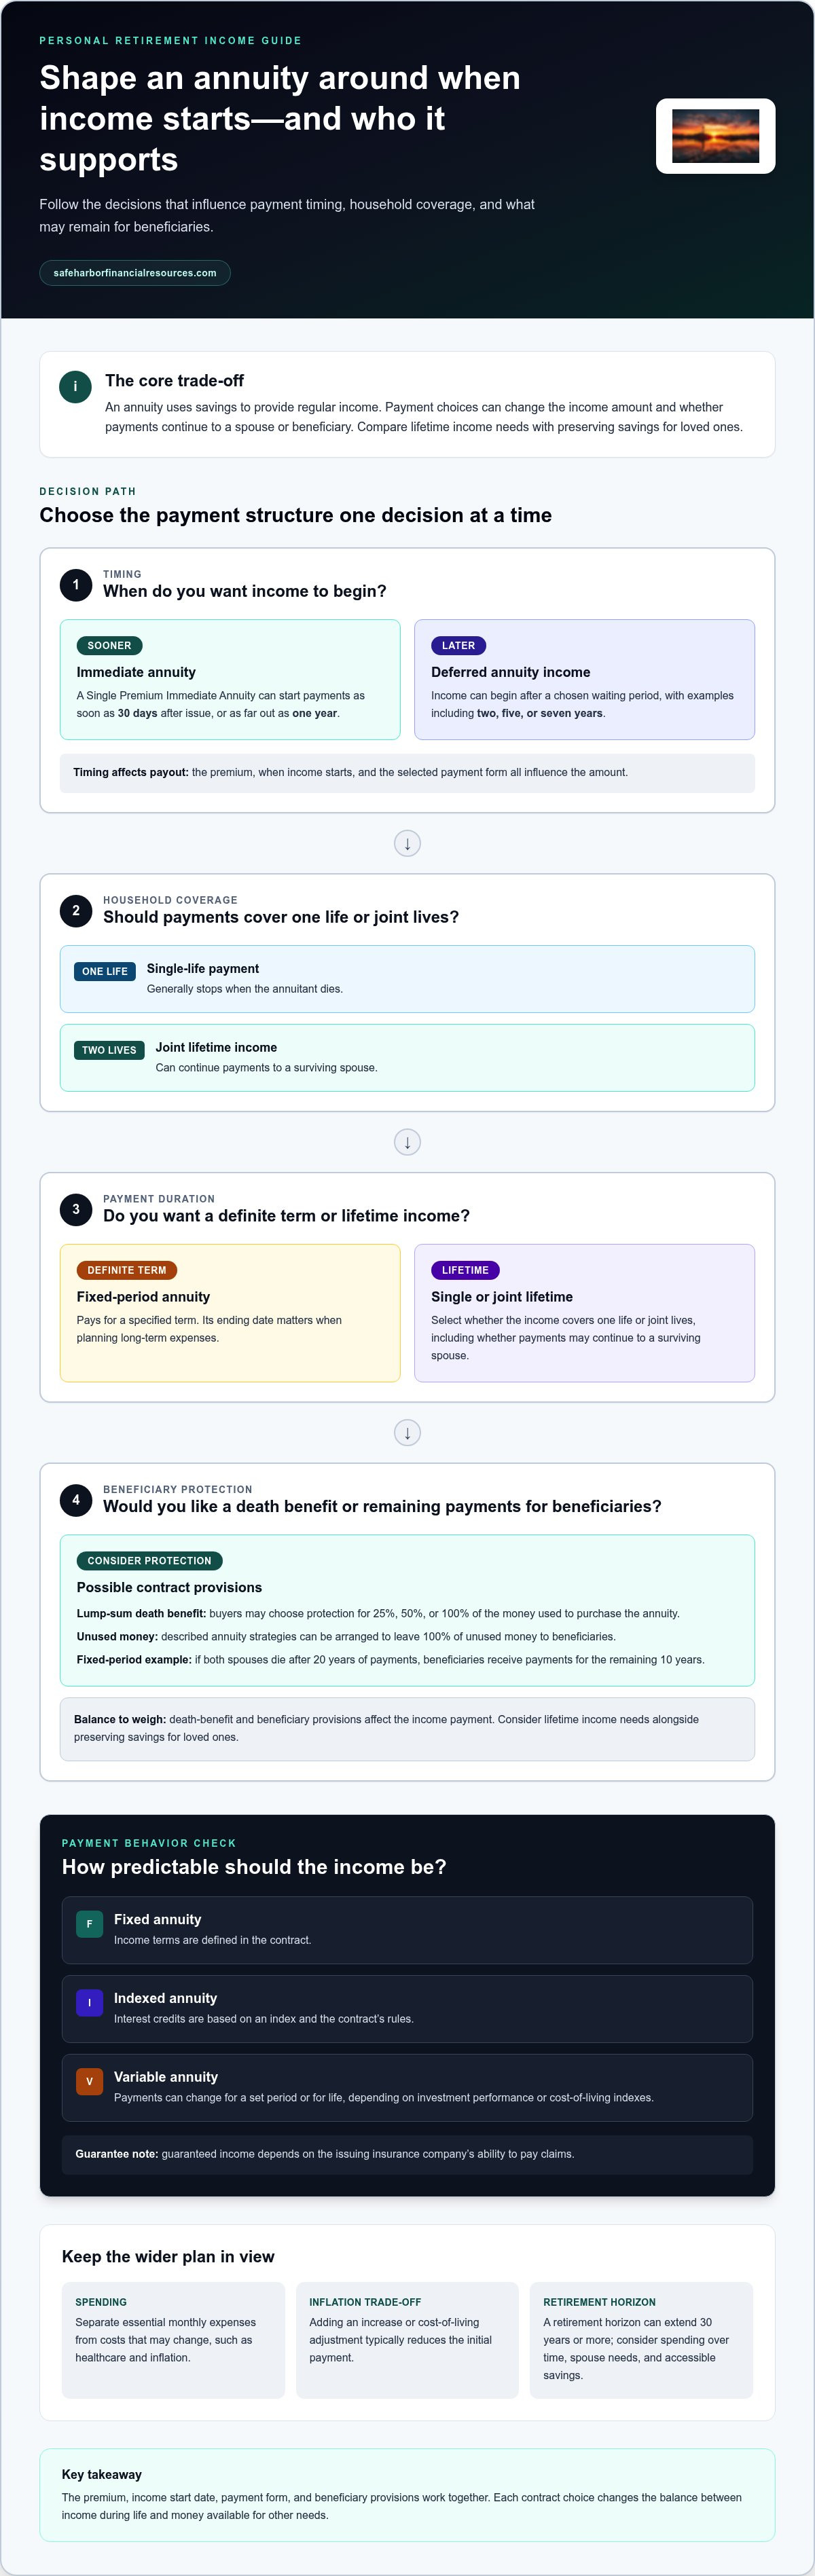Click the sunset thumbnail image in header
This screenshot has height=2576, width=815.
tap(715, 136)
